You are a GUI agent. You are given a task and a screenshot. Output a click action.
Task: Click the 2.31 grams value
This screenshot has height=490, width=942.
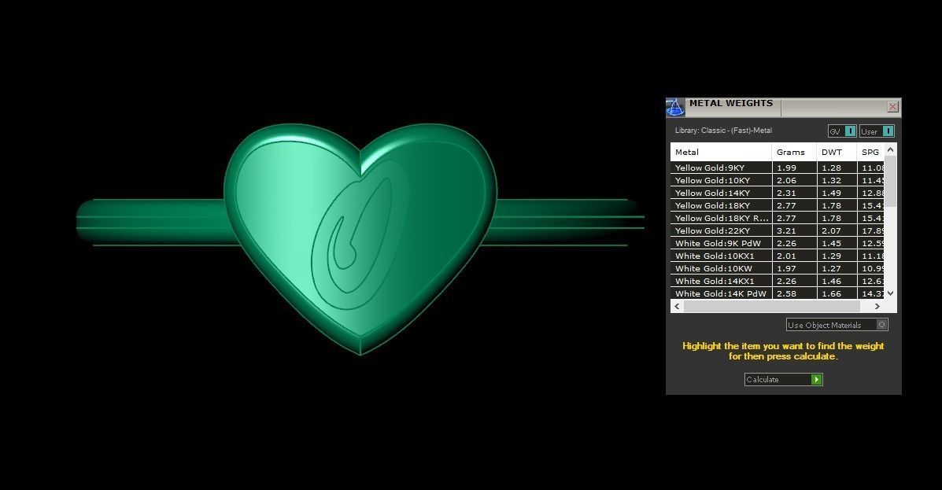tap(786, 193)
